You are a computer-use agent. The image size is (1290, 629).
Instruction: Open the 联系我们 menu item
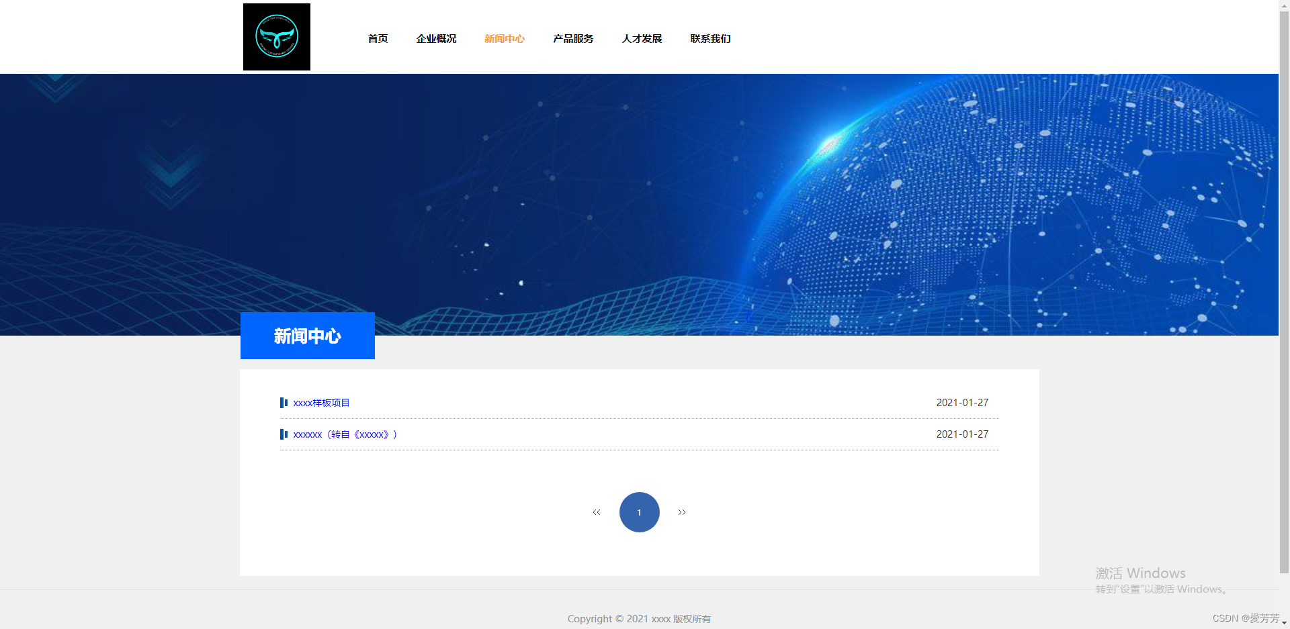[x=710, y=39]
